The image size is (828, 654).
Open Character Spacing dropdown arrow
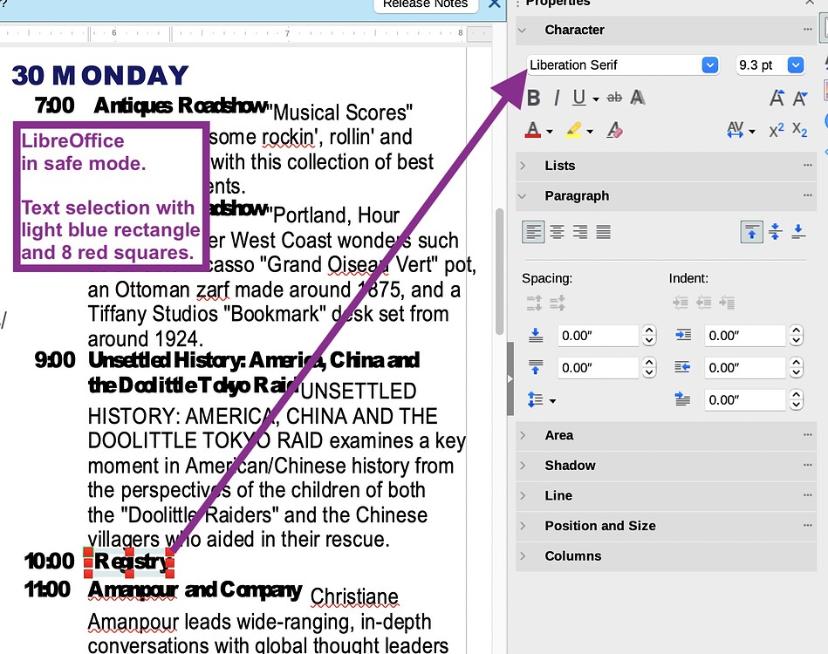tap(752, 132)
